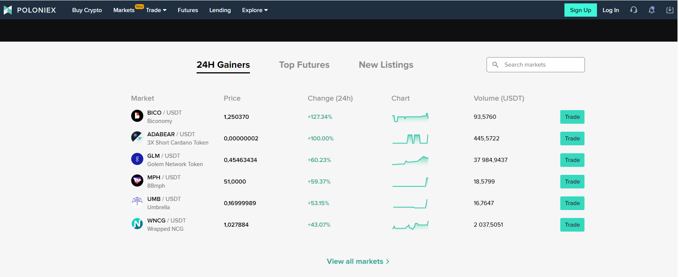
Task: Click the WNCG price sparkline chart
Action: coord(410,225)
